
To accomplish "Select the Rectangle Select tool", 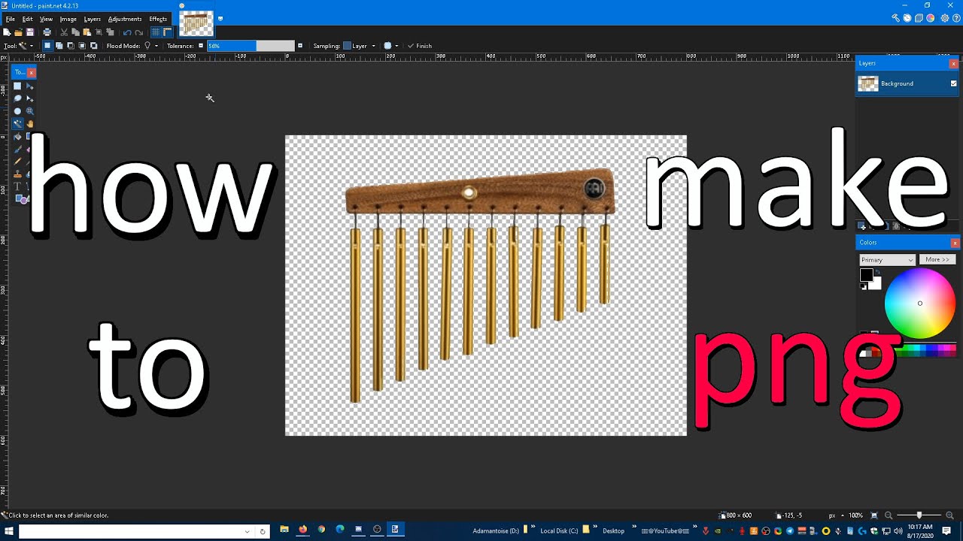I will pyautogui.click(x=17, y=86).
